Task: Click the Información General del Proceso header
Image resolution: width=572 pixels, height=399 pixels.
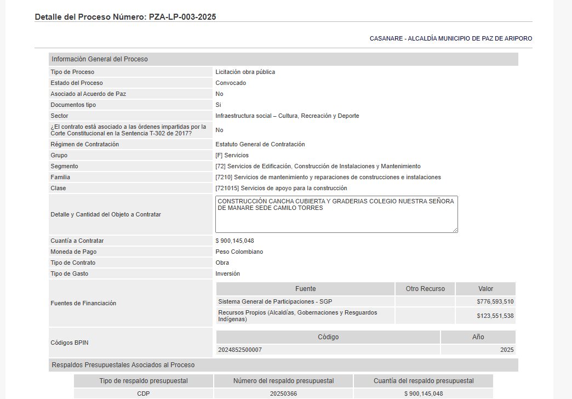Action: (99, 59)
